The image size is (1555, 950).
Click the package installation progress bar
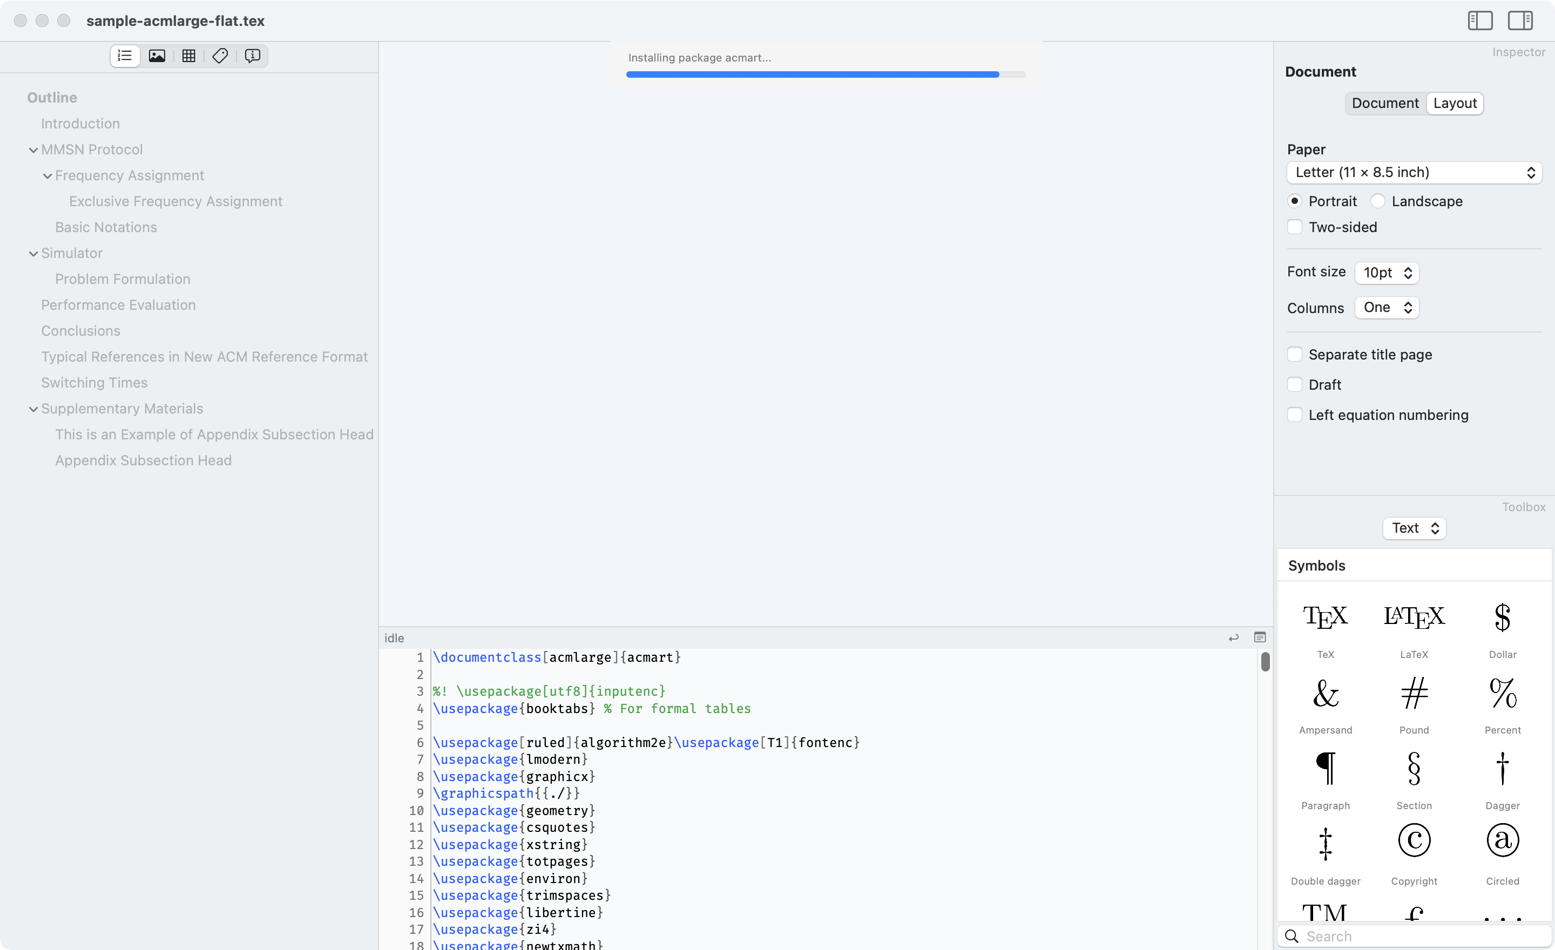tap(826, 74)
